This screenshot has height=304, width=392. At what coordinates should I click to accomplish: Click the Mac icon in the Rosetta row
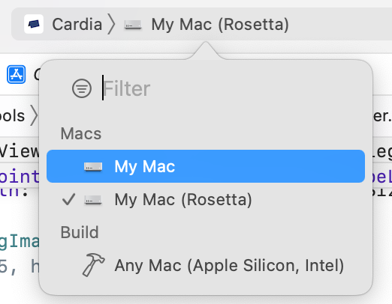93,200
